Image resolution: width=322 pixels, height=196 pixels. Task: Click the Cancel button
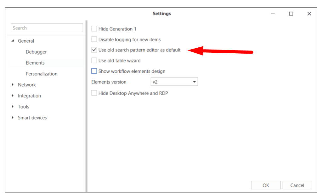tap(297, 185)
